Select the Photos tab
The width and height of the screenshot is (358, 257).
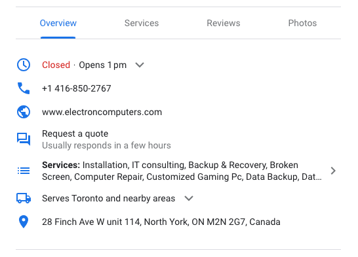[302, 24]
